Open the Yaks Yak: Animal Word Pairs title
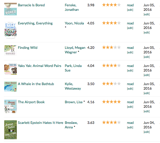Screen dimensions: 160x143 [39, 66]
